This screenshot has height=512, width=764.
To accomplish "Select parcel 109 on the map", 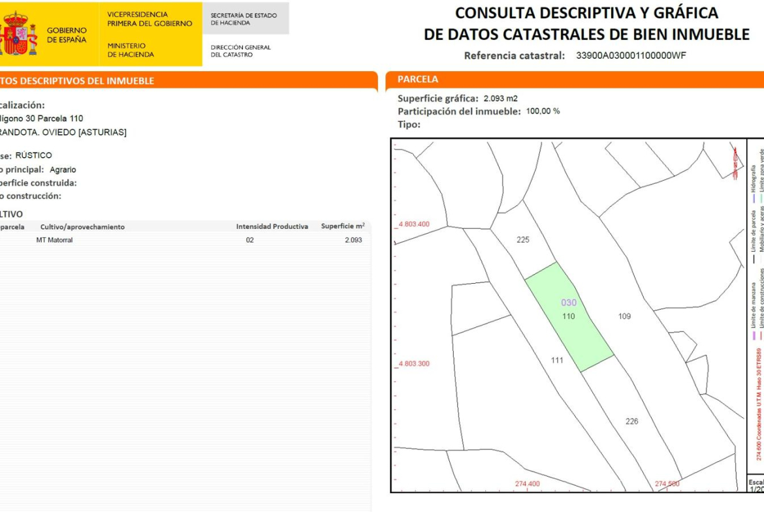I will pos(624,316).
